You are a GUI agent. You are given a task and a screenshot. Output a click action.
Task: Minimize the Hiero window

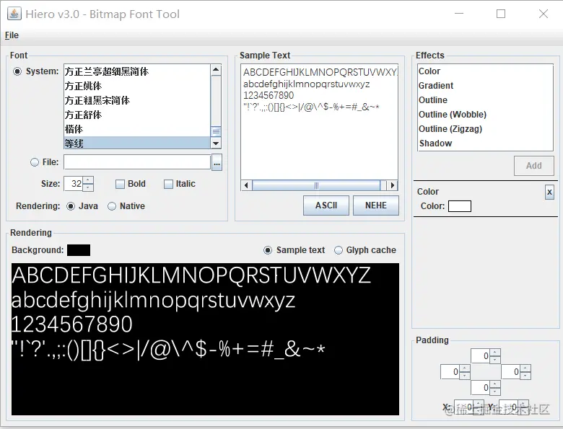459,14
